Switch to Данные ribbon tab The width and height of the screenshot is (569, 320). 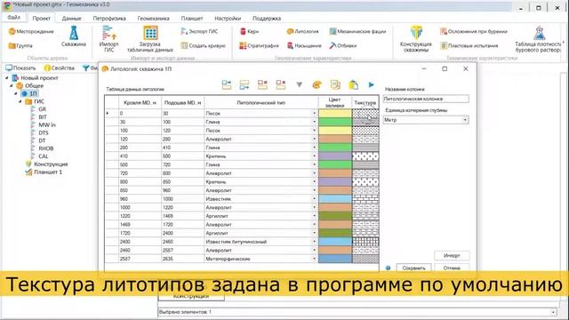(71, 18)
